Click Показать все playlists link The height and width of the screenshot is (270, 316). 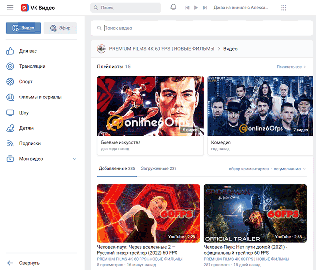291,67
